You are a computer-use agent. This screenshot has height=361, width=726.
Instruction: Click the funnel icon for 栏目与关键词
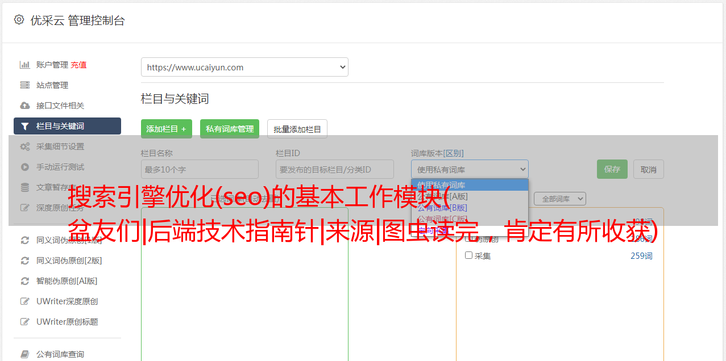coord(24,126)
